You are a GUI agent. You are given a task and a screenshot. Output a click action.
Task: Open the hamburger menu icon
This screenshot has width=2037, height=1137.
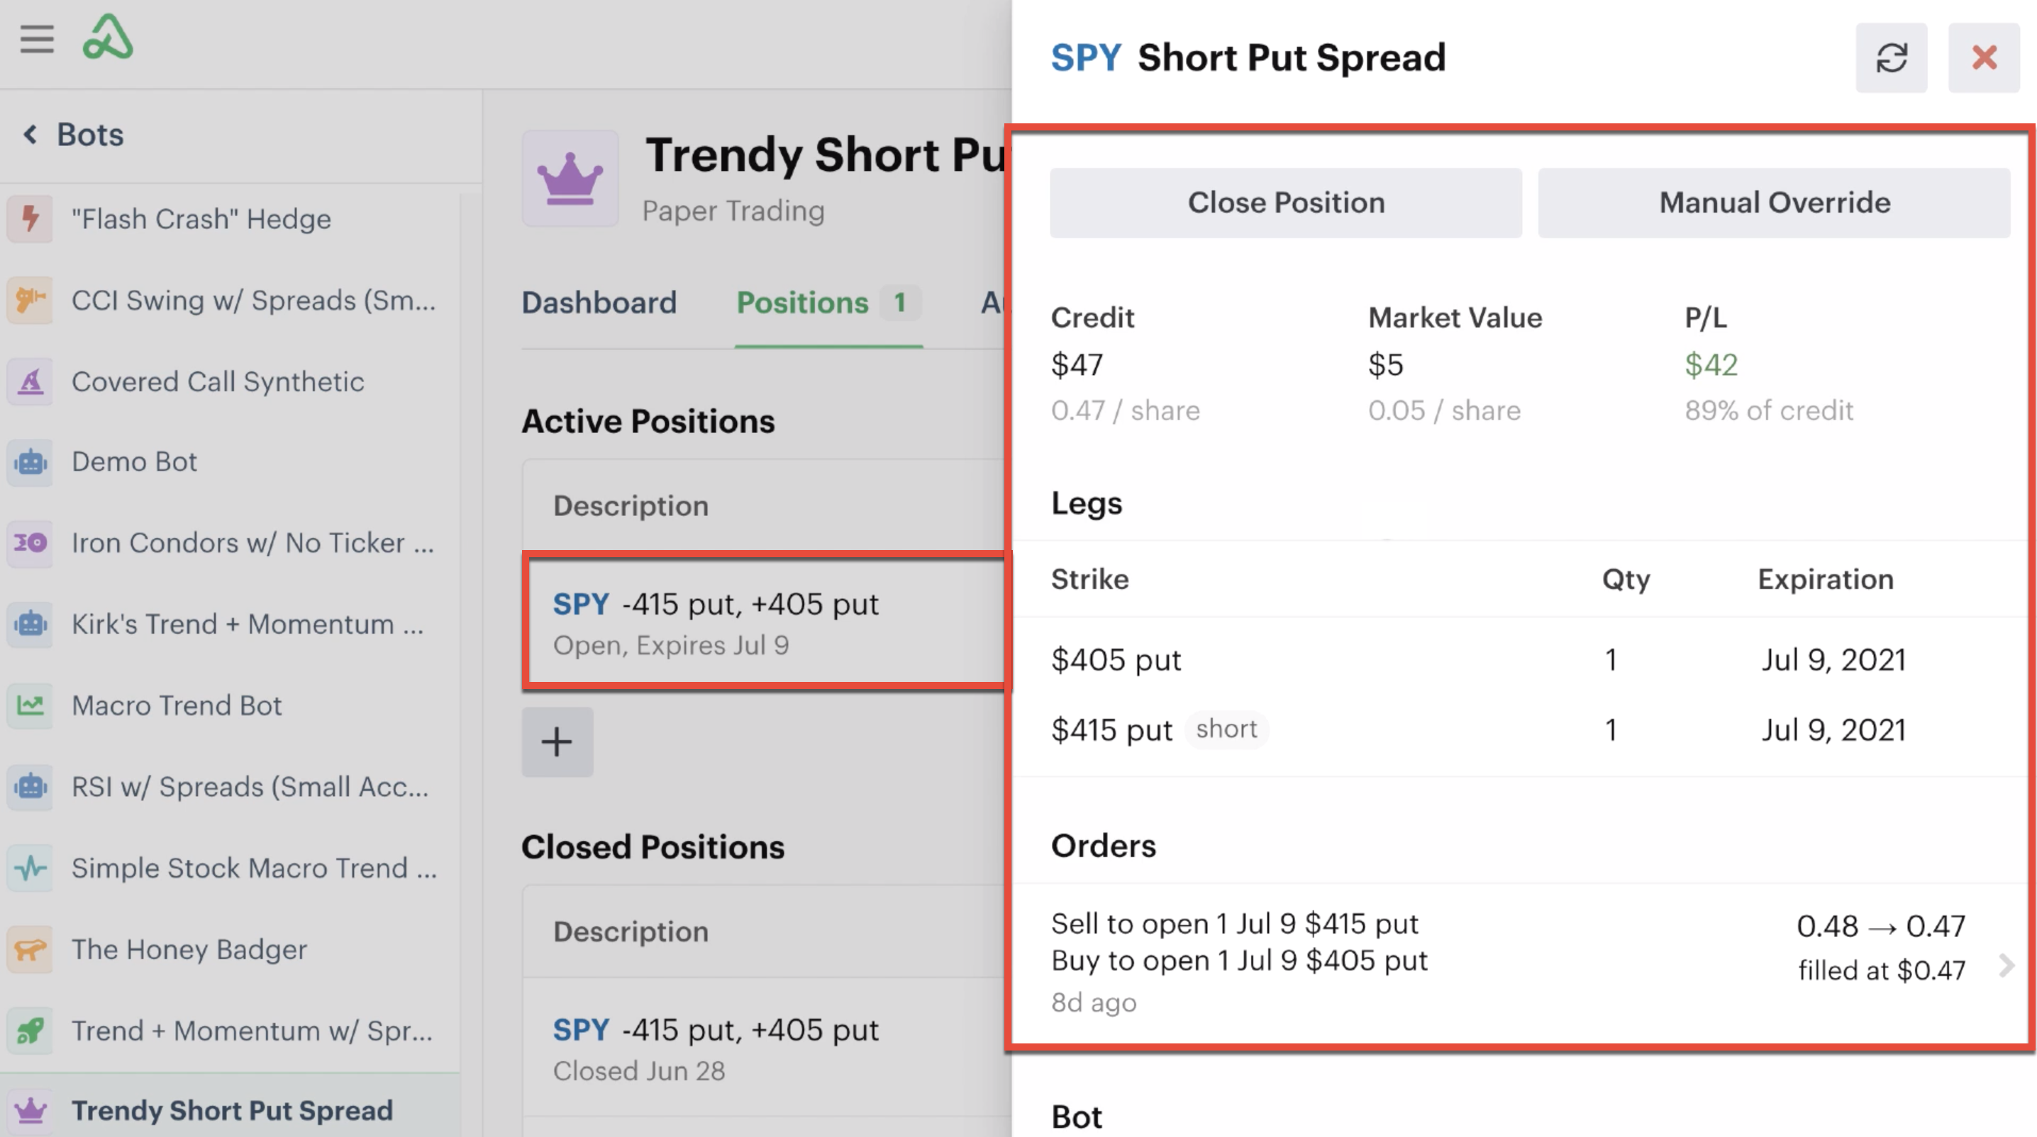point(36,39)
